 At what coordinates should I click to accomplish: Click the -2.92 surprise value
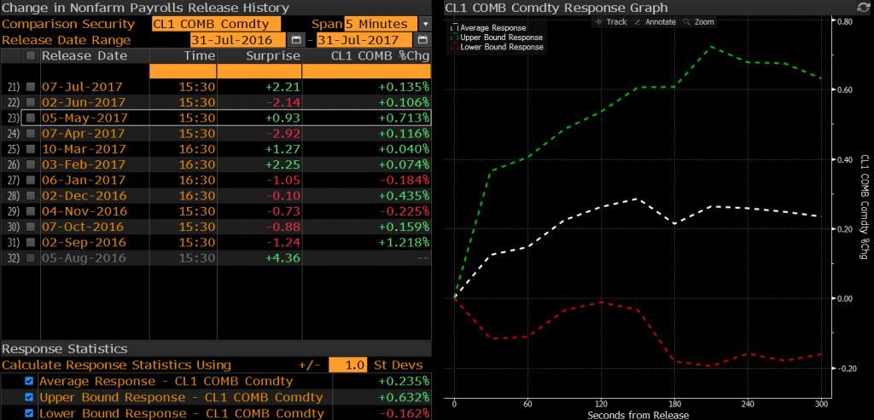click(x=285, y=134)
